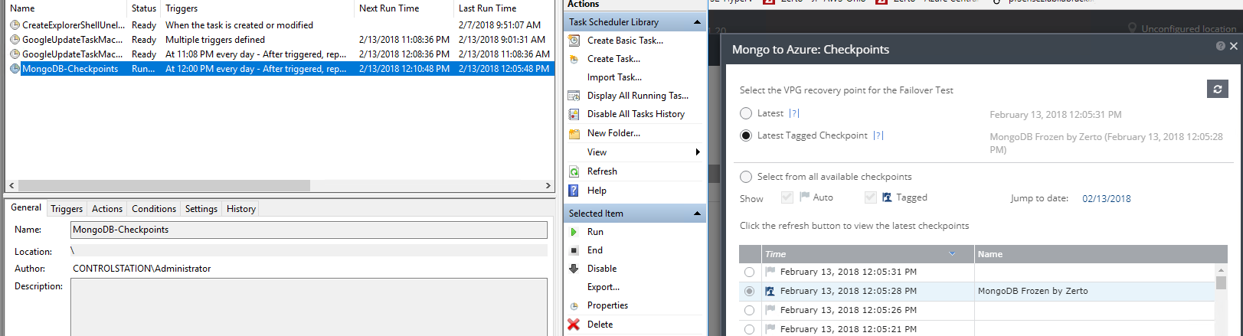Select the Latest Tagged Checkpoint radio
Screen dimensions: 1243x336
click(746, 135)
